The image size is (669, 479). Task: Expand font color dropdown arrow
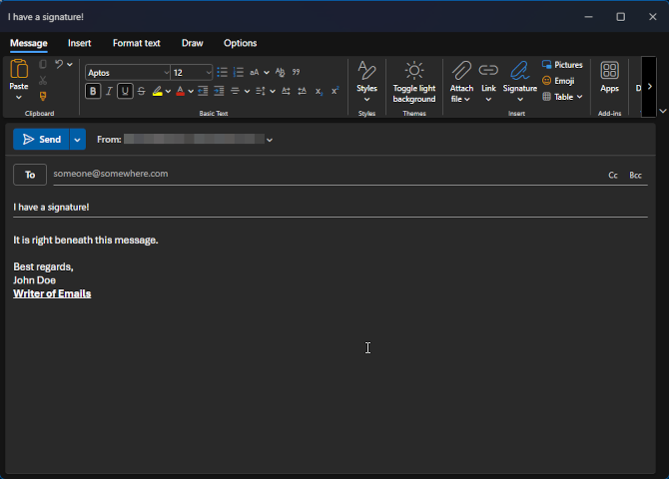tap(191, 91)
